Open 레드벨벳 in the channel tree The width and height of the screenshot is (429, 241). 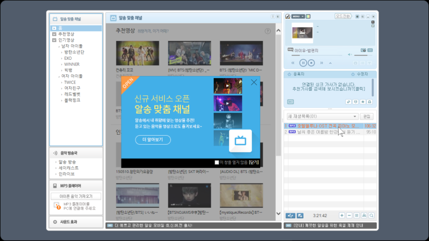click(x=72, y=94)
